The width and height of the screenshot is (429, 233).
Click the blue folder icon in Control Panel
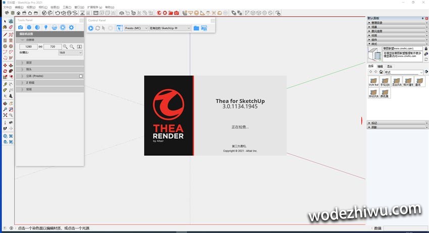[196, 28]
